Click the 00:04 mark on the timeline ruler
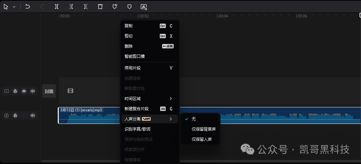Viewport: 361px width, 164px height. click(x=223, y=16)
